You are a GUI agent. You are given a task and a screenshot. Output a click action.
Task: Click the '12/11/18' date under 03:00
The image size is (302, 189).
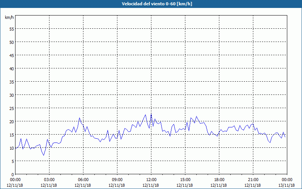tap(49, 185)
